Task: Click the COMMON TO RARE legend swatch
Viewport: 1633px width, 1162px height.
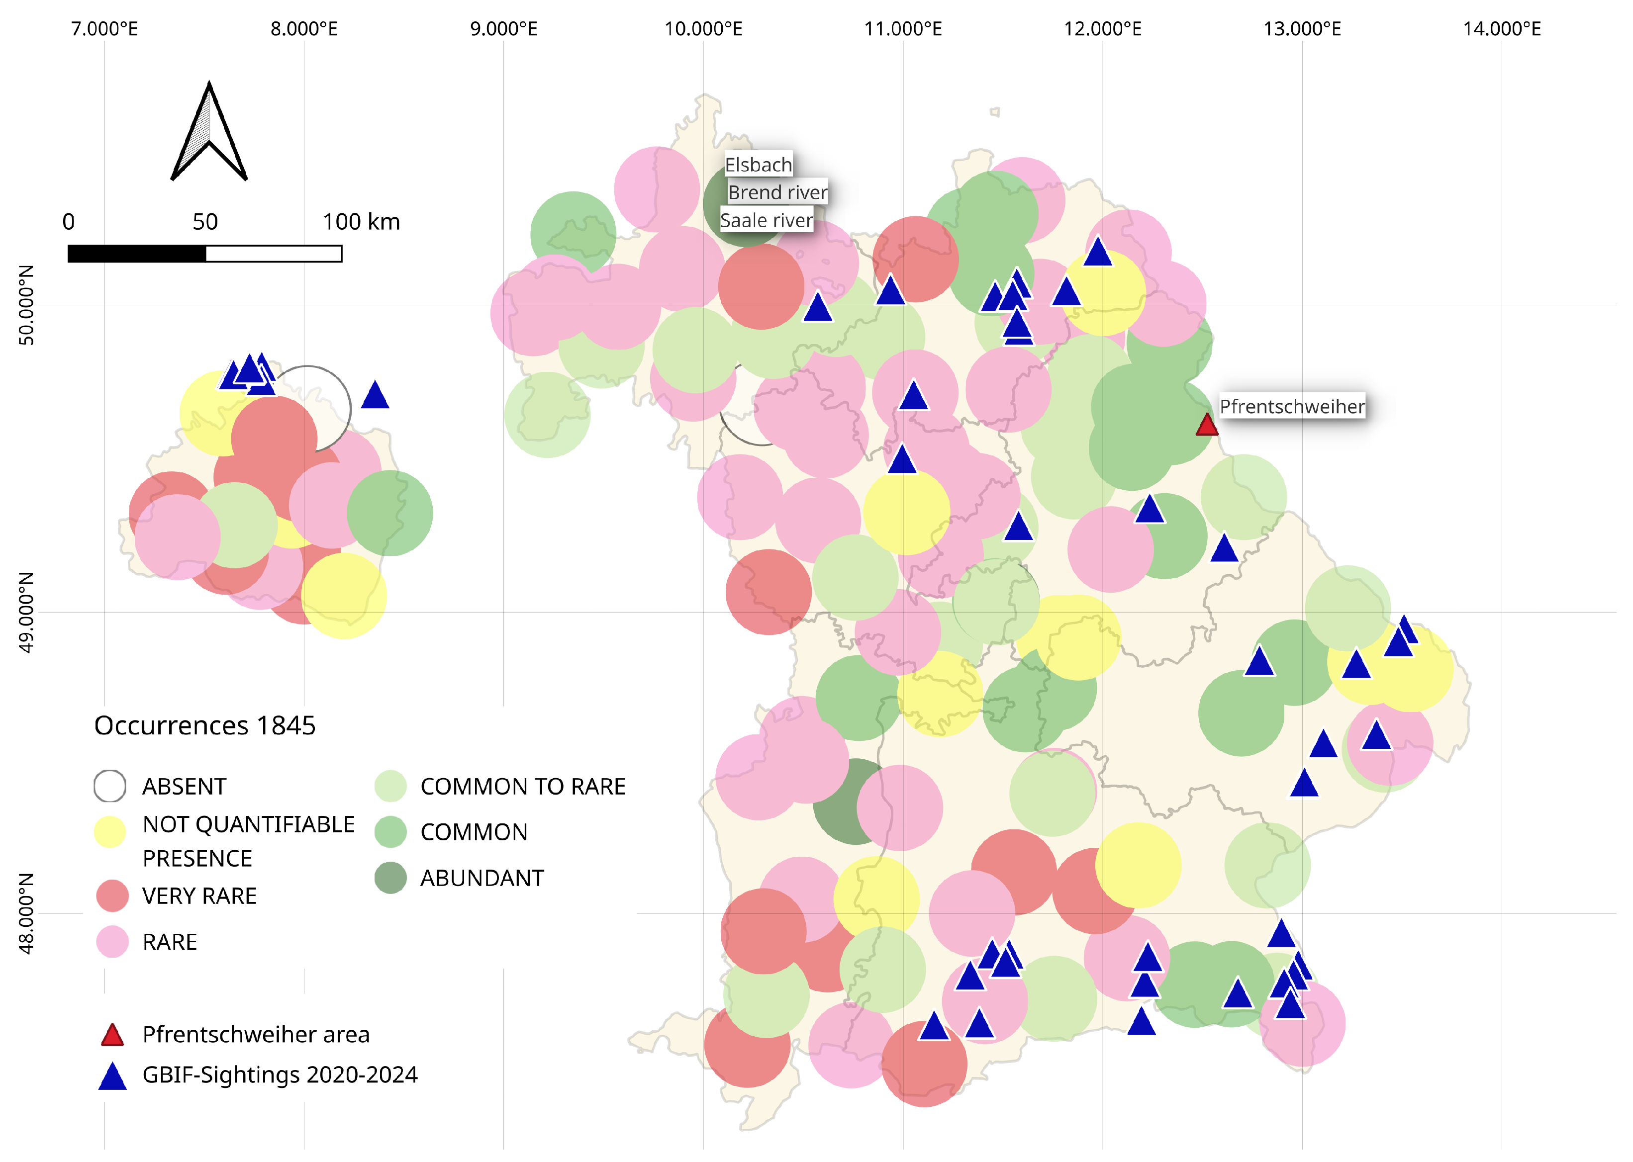Action: coord(391,786)
